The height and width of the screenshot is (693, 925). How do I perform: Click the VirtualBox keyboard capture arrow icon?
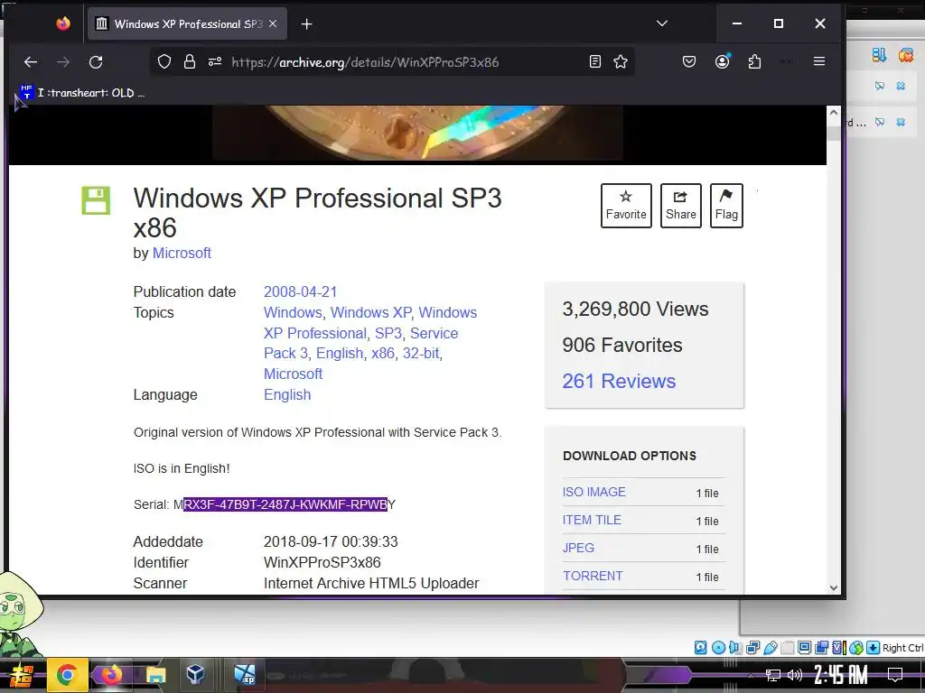tap(874, 648)
